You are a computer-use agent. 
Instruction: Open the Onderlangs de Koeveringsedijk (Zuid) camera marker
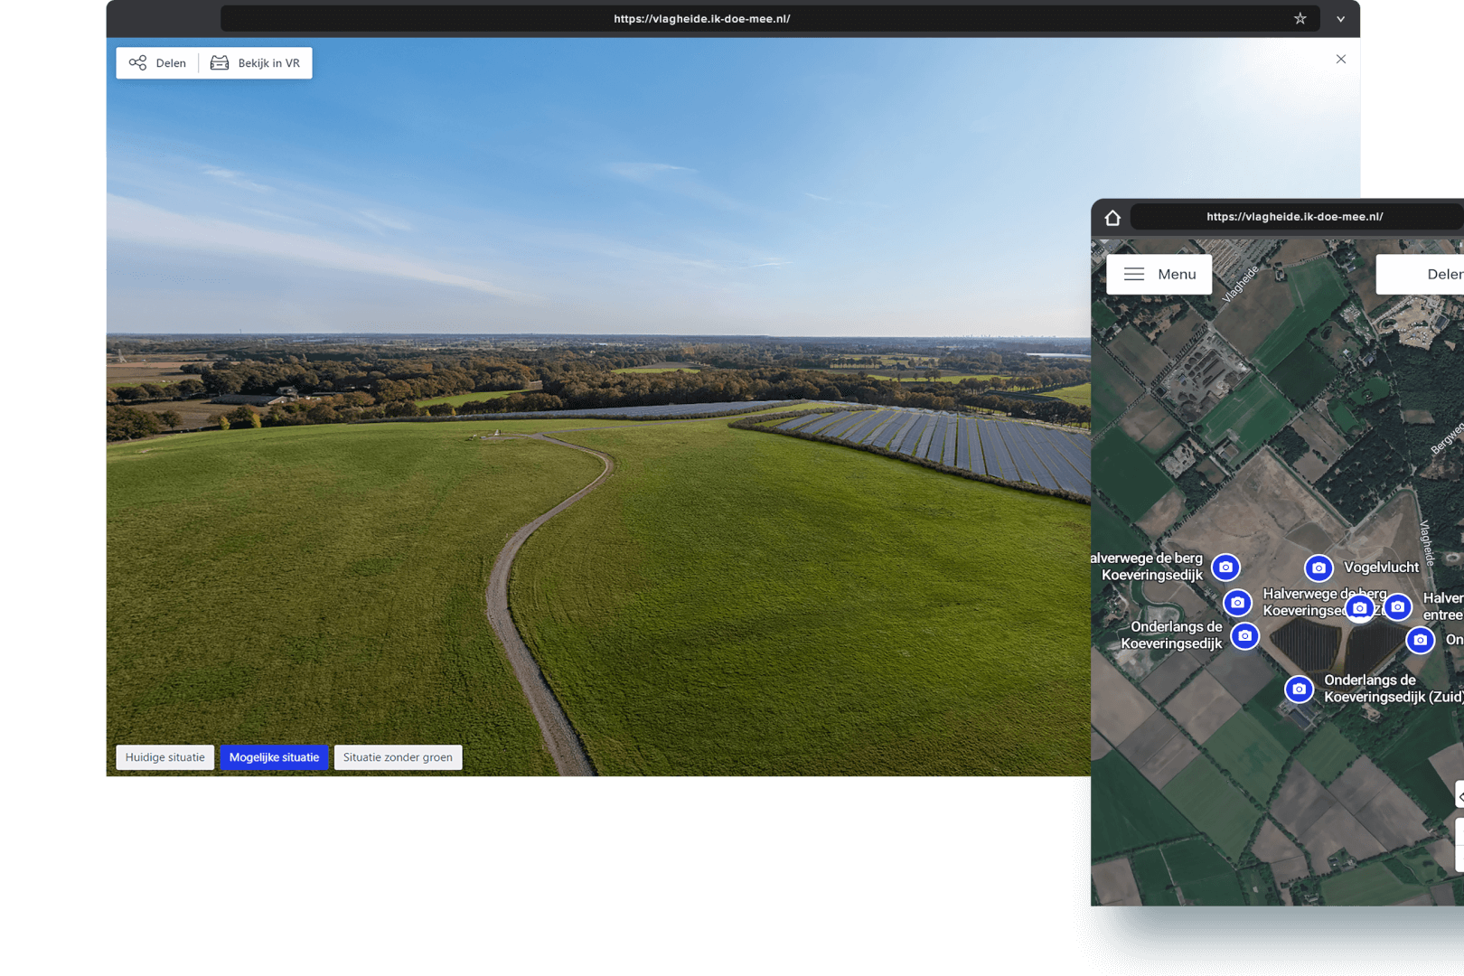pyautogui.click(x=1299, y=689)
